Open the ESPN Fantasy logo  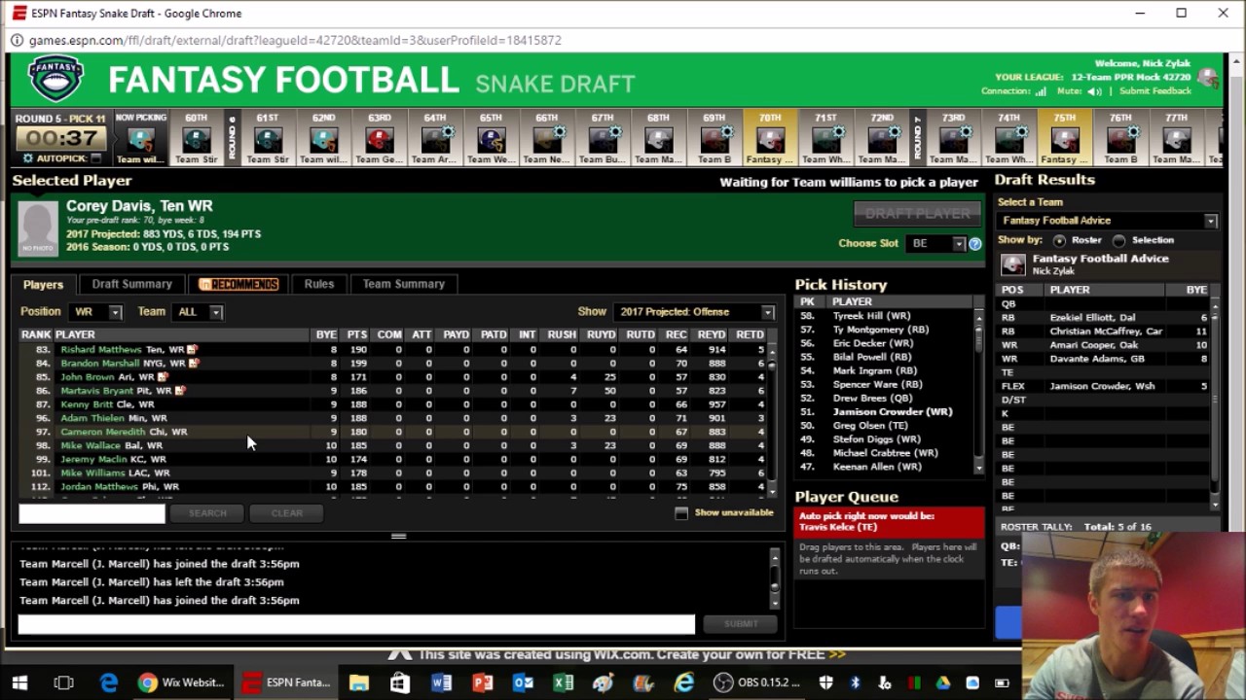pos(56,79)
